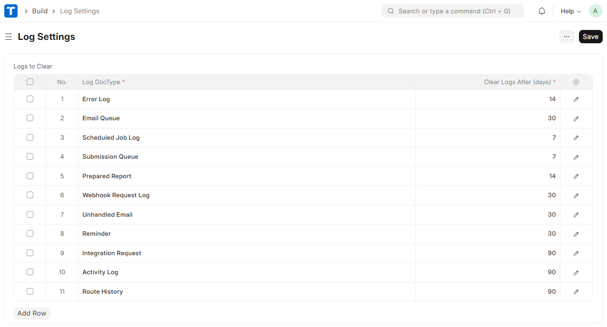Select all rows with header checkbox
This screenshot has width=607, height=327.
(30, 82)
